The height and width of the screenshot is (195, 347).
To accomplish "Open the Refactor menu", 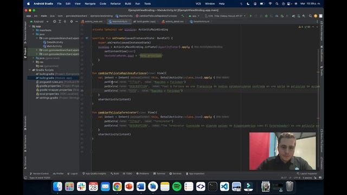I will pos(115,4).
